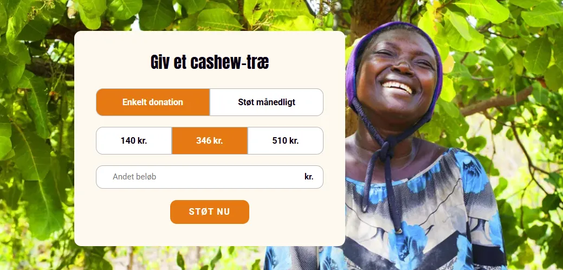Click into the Andet beløb field

pos(210,177)
